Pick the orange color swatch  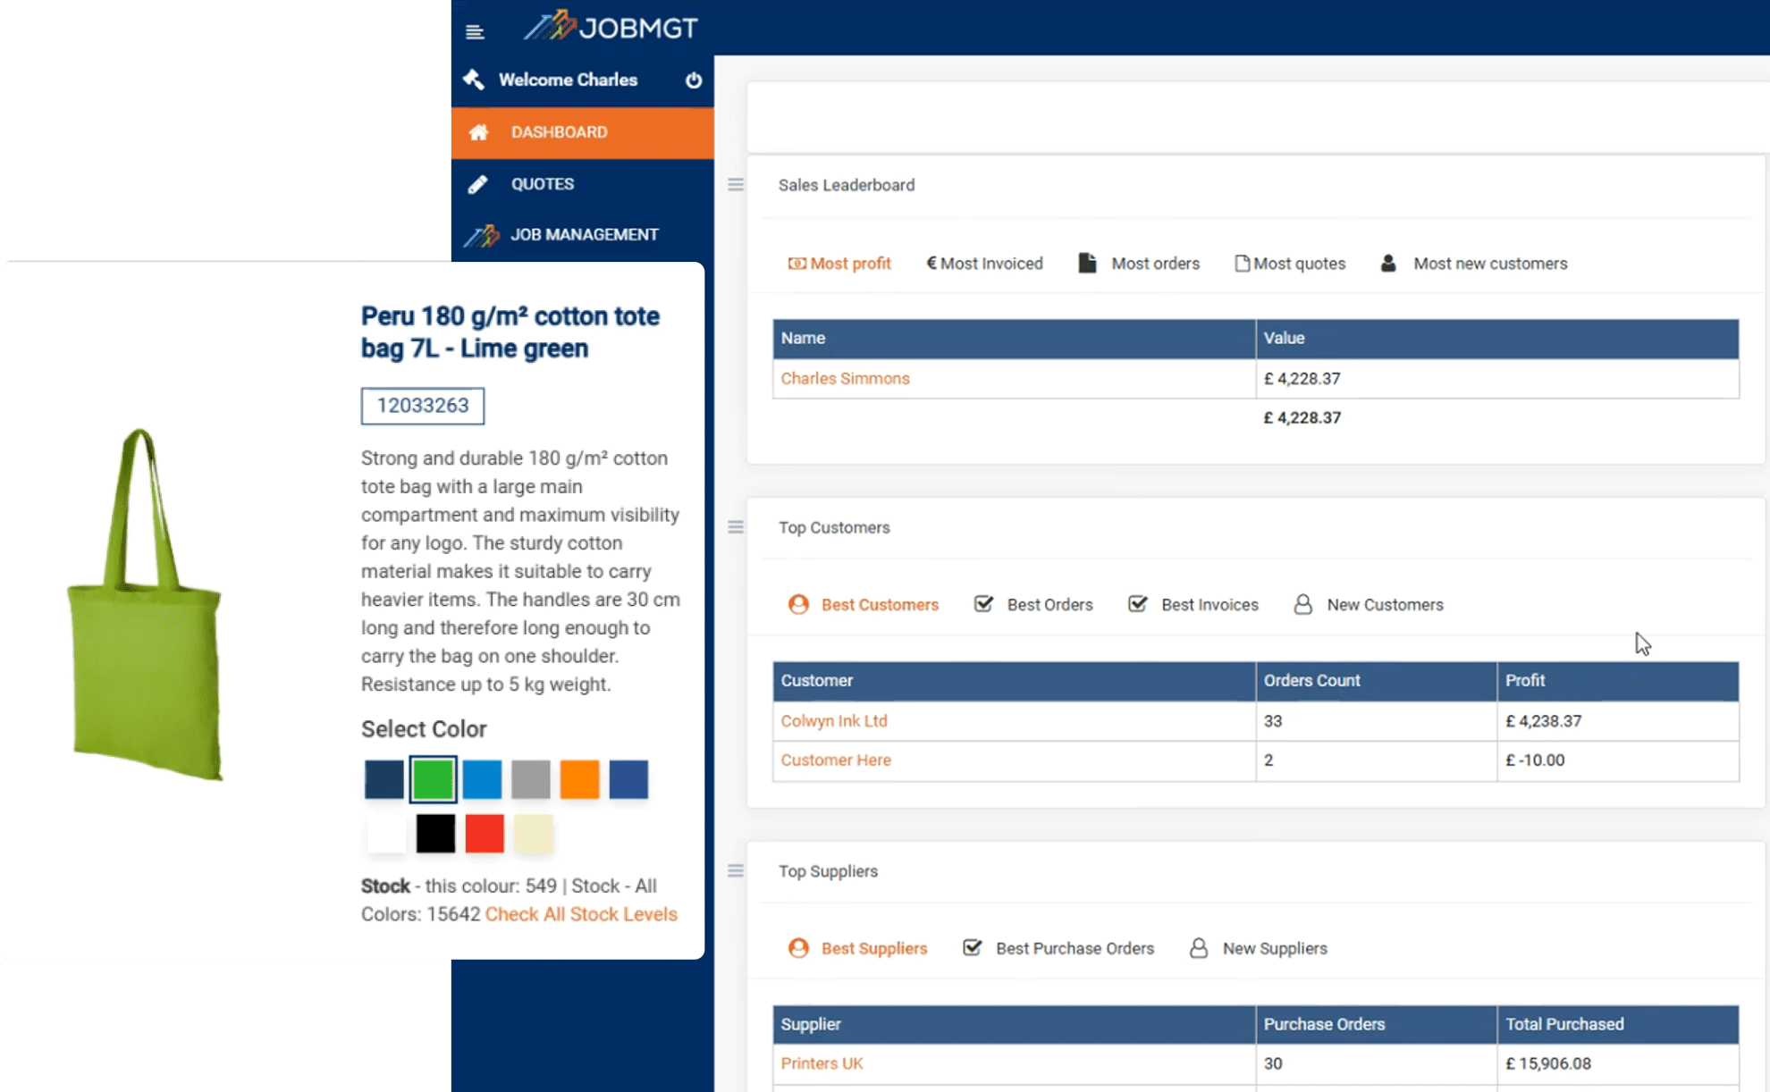(x=579, y=779)
